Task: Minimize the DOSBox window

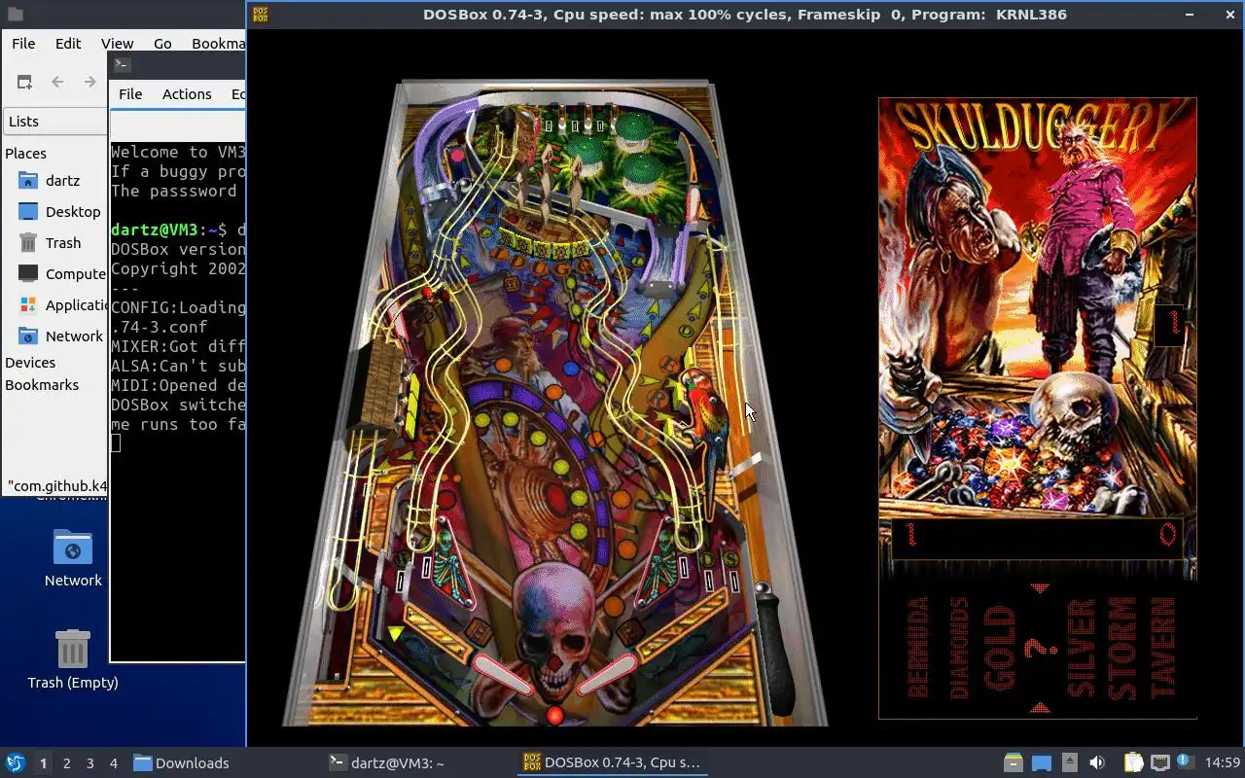Action: coord(1189,15)
